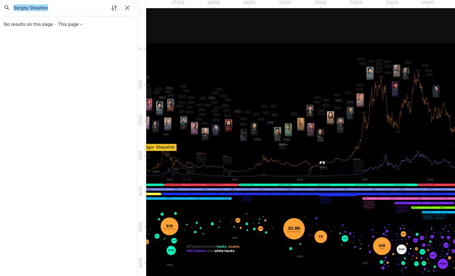This screenshot has height=276, width=455.
Task: Click the 'No results on this page' message
Action: point(28,25)
